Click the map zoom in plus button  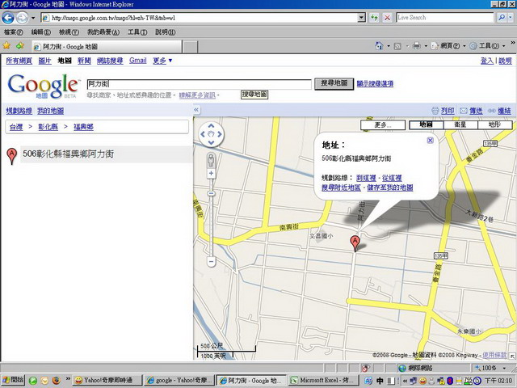point(211,174)
